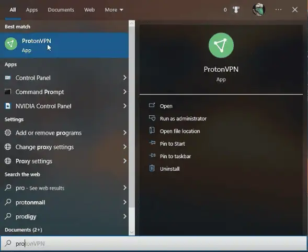
Task: Close the search panel
Action: tap(294, 9)
